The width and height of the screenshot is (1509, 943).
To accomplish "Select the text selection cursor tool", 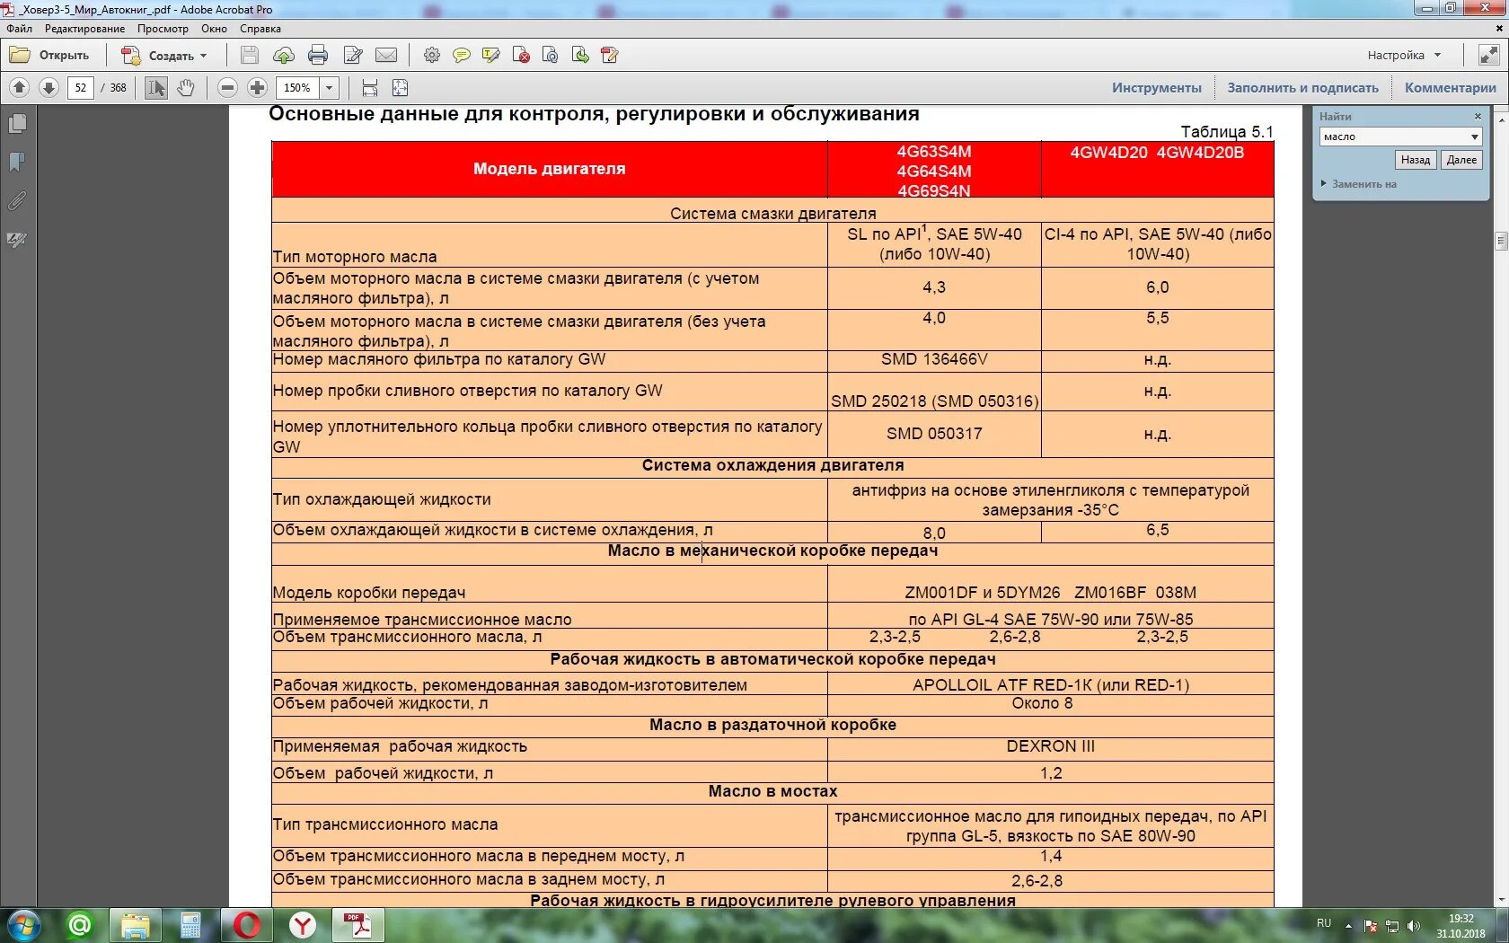I will [x=156, y=88].
